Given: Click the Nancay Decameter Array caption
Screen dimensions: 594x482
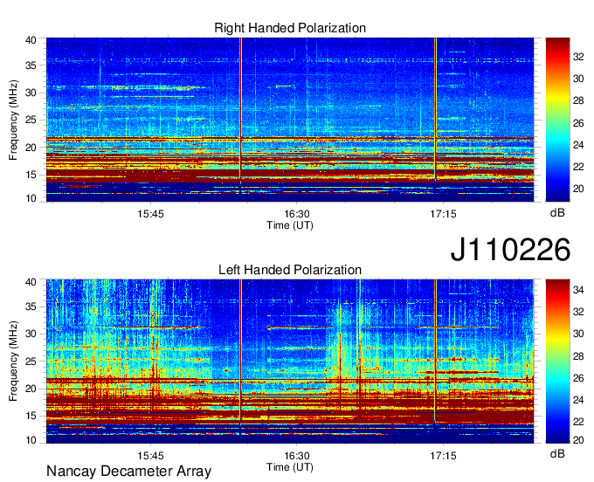Looking at the screenshot, I should 128,471.
